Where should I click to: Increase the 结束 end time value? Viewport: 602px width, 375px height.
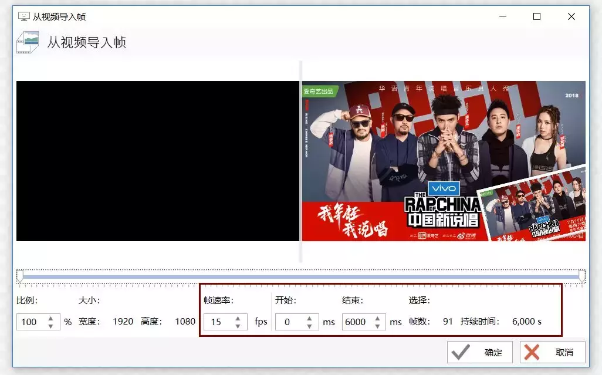pyautogui.click(x=378, y=318)
